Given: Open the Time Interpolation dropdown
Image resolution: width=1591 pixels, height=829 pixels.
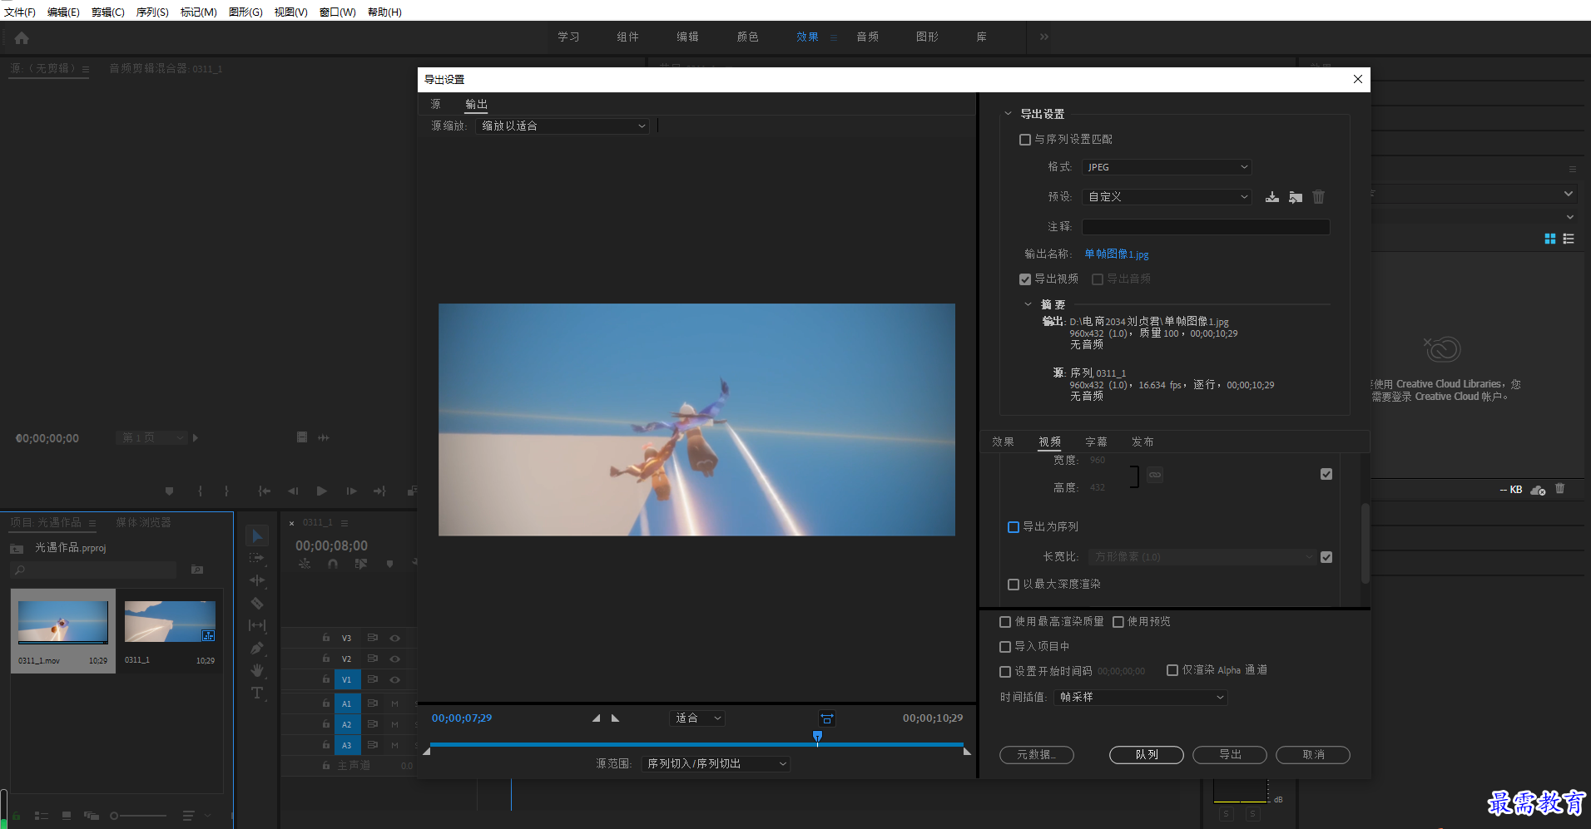Looking at the screenshot, I should (1141, 698).
